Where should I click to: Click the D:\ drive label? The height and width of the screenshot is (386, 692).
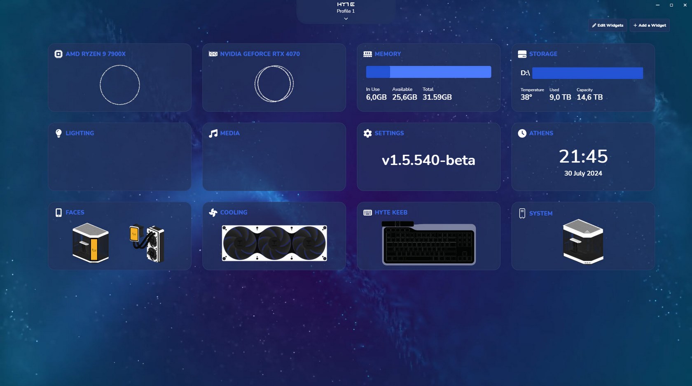(x=525, y=73)
